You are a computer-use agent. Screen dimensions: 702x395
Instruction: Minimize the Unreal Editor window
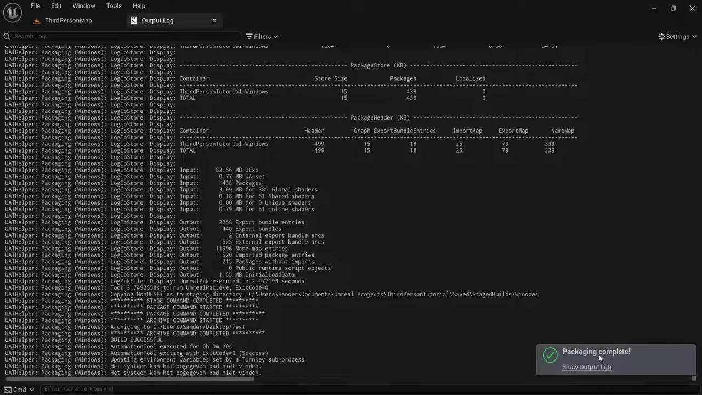(654, 8)
